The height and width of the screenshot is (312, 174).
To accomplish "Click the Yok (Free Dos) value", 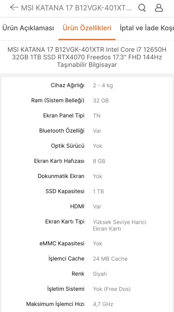I will 112,289.
